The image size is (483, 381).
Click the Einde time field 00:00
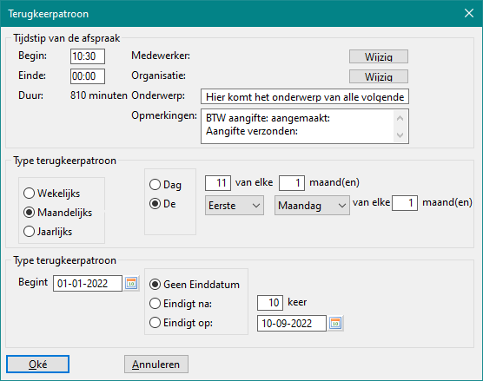[x=88, y=76]
